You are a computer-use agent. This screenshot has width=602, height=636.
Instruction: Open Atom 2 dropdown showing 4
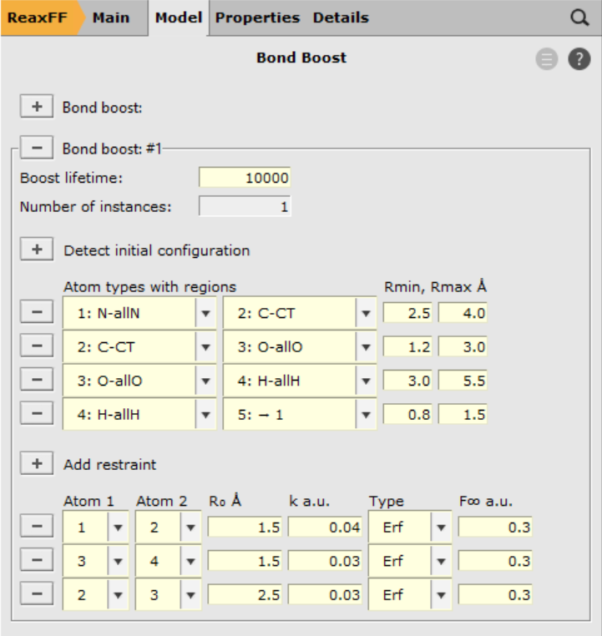pyautogui.click(x=169, y=561)
